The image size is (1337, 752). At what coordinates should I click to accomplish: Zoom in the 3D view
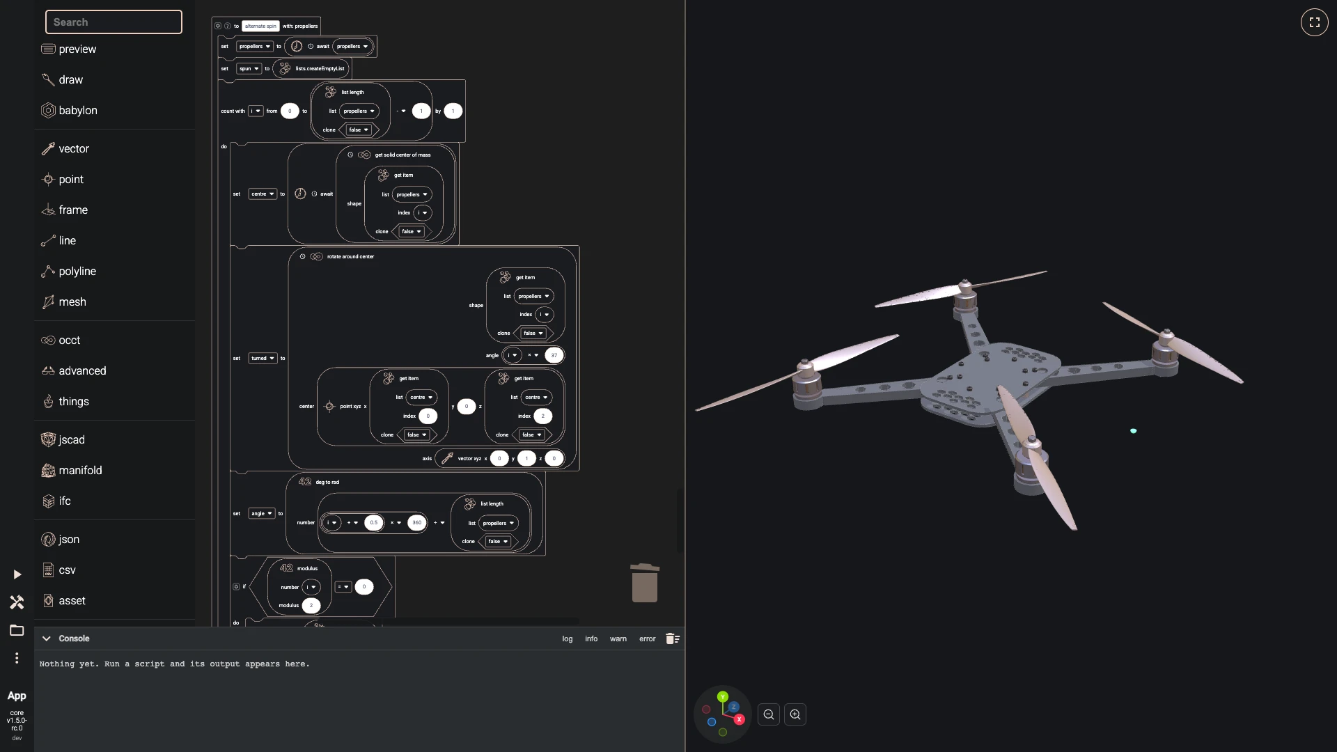point(795,714)
